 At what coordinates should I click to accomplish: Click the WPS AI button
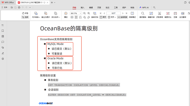[x=144, y=7]
